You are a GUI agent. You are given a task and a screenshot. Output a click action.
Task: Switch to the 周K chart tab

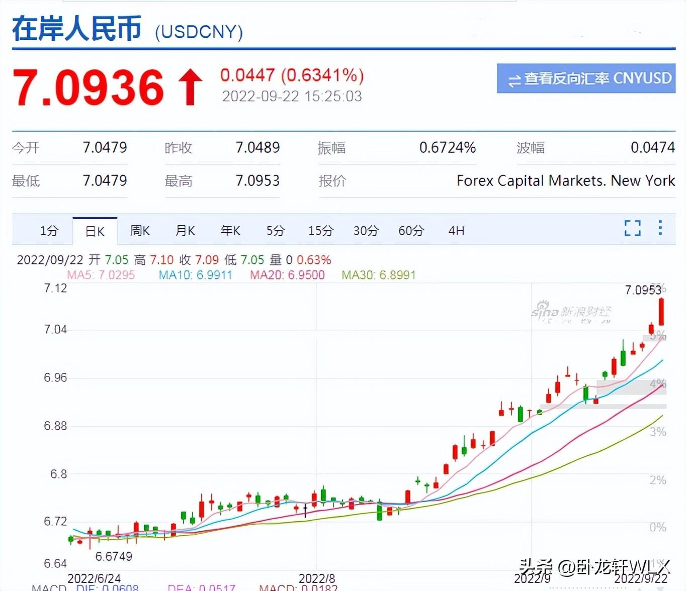point(140,231)
